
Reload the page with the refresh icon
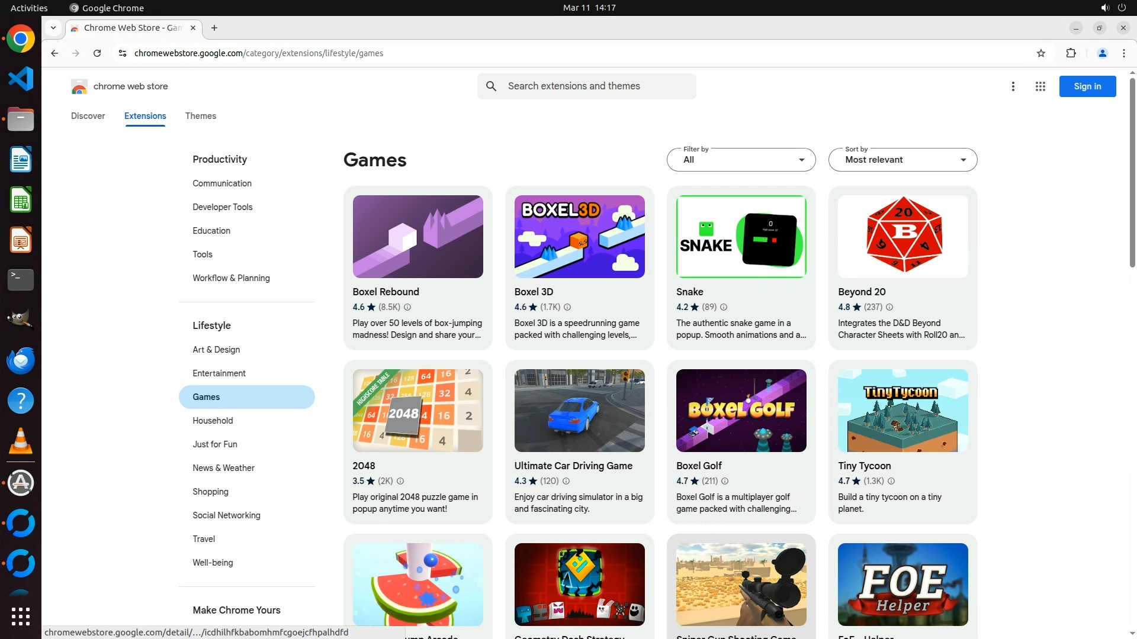97,53
